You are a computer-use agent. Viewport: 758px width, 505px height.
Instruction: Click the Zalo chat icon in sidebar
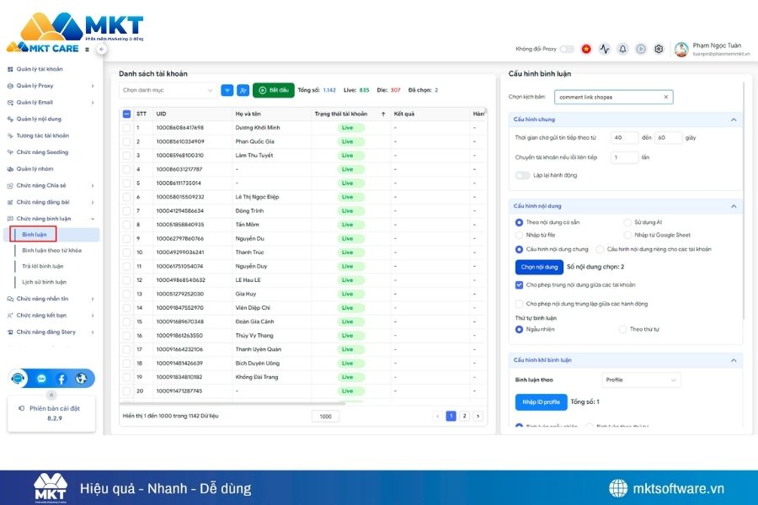pos(41,379)
